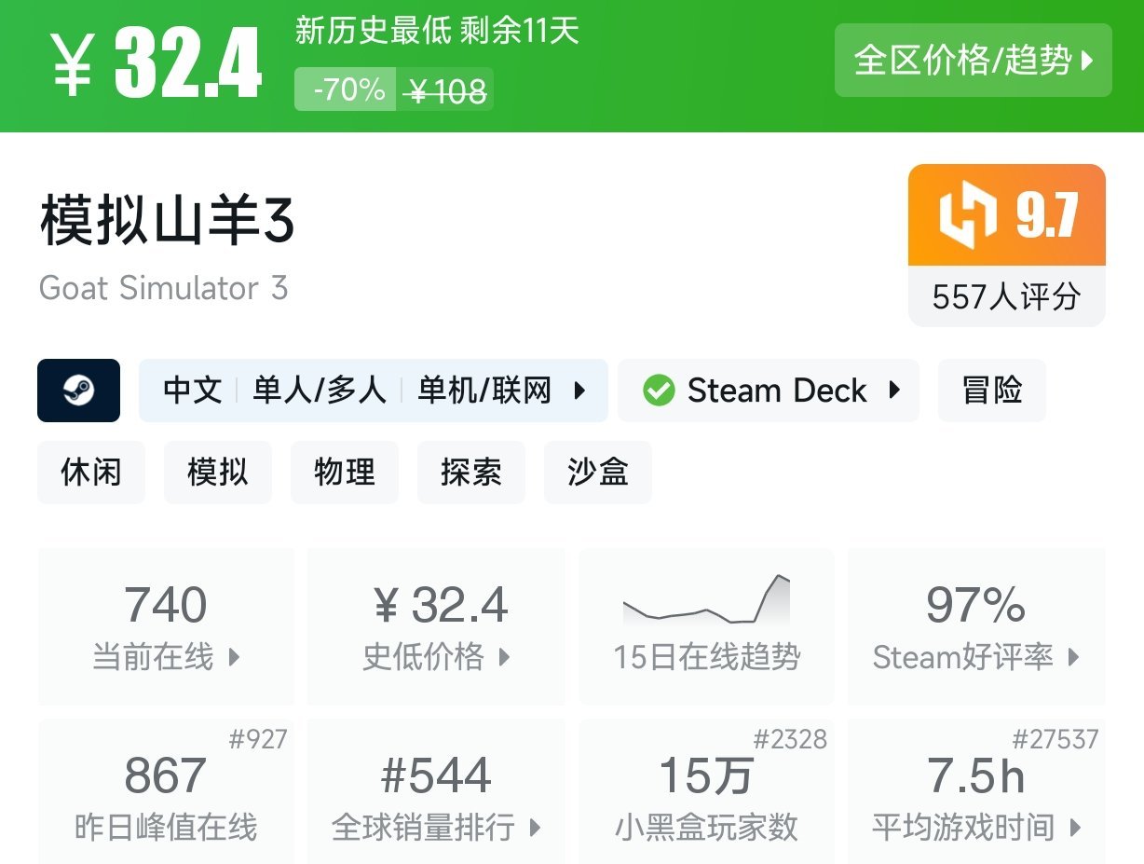This screenshot has width=1144, height=864.
Task: Open the 小黑盒玩家数 15万 card
Action: 707,791
